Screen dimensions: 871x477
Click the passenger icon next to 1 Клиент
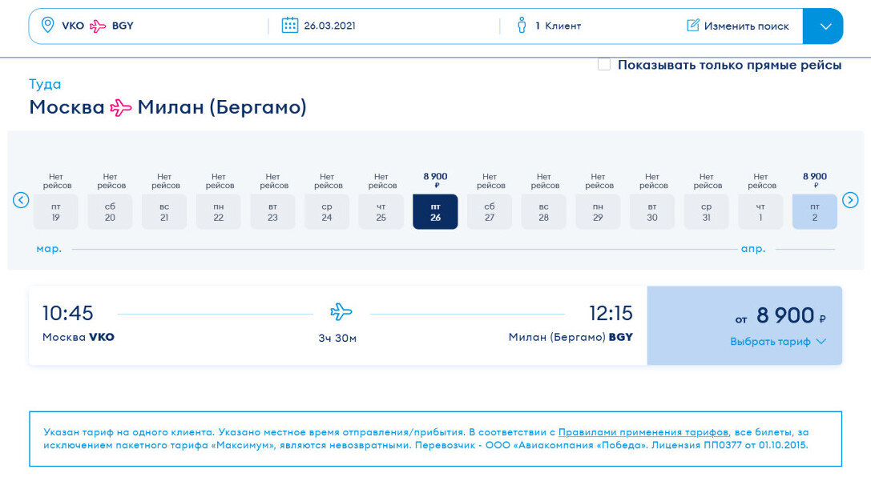pos(522,25)
